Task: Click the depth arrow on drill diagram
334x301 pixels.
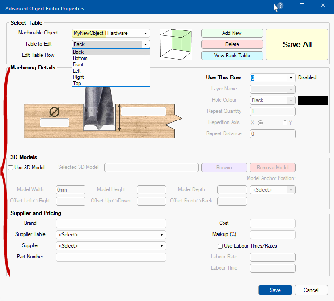Action: coord(119,117)
